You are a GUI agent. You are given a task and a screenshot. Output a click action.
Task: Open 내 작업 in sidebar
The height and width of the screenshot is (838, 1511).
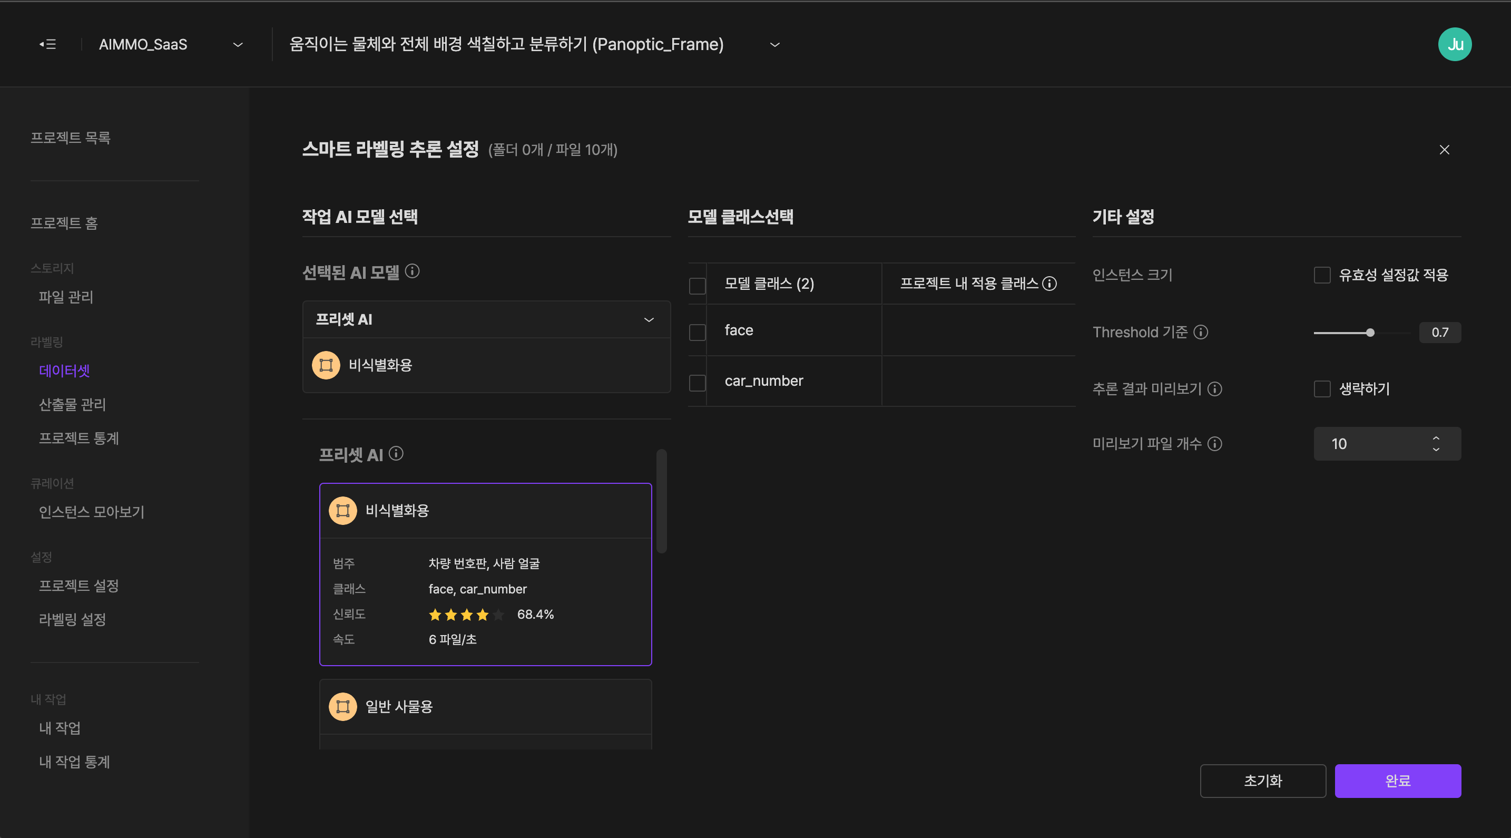pyautogui.click(x=60, y=728)
